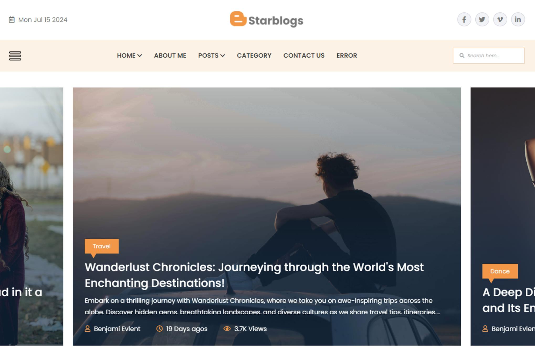The image size is (535, 356).
Task: Open the CATEGORY menu item
Action: 254,56
